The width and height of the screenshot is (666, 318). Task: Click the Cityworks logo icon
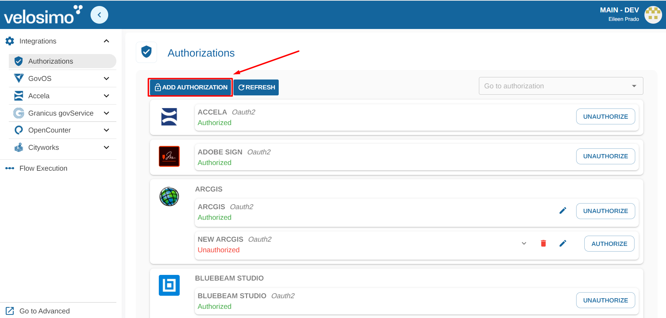[x=19, y=147]
